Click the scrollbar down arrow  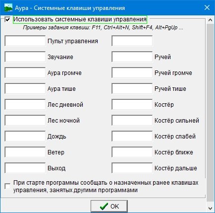[210, 208]
